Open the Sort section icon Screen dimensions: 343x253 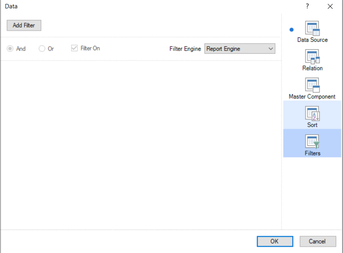[312, 113]
